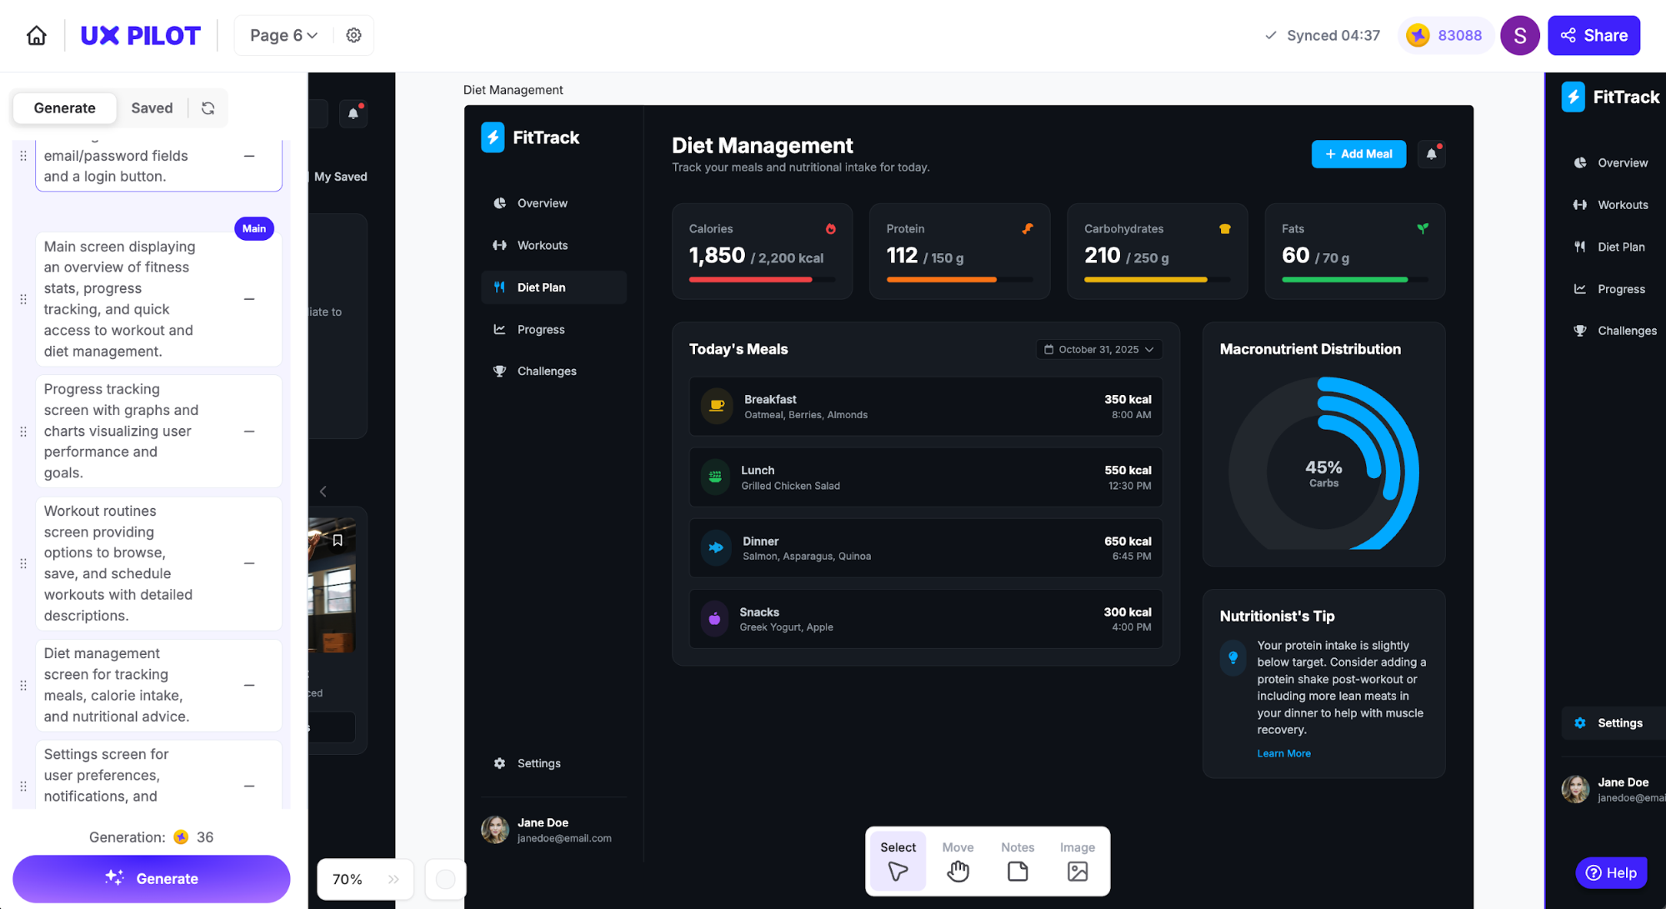Image resolution: width=1666 pixels, height=909 pixels.
Task: Open Workouts in FitTrack sidebar
Action: tap(542, 245)
